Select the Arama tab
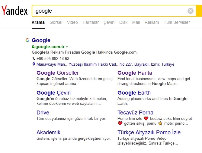The image size is (202, 153). tap(38, 22)
